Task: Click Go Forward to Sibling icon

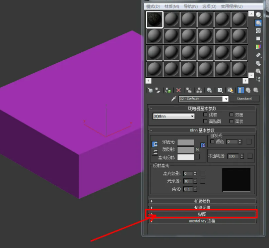Action: coord(256,90)
